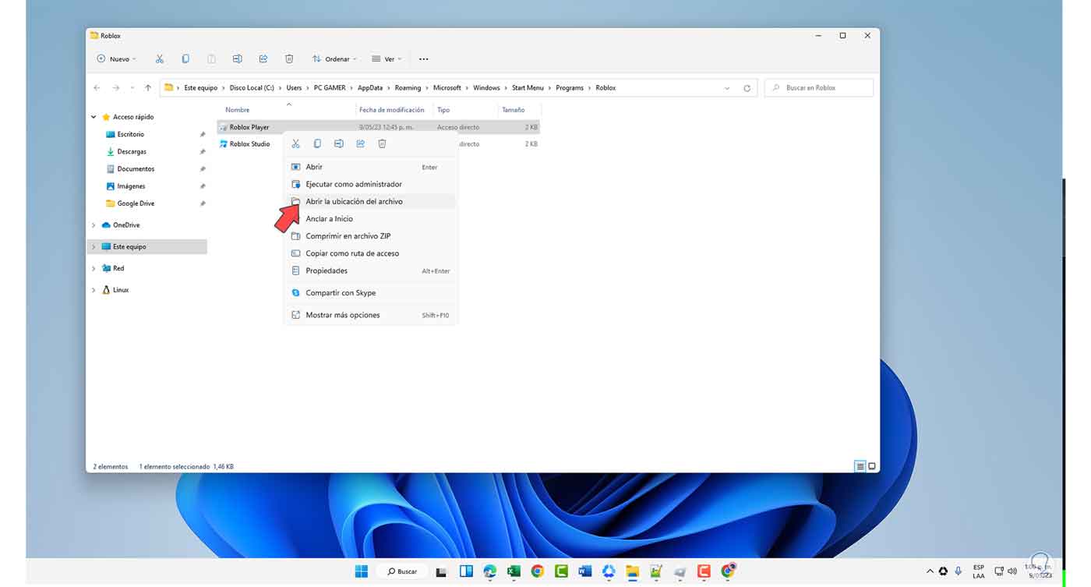Copy using the context menu copy icon

click(x=317, y=143)
